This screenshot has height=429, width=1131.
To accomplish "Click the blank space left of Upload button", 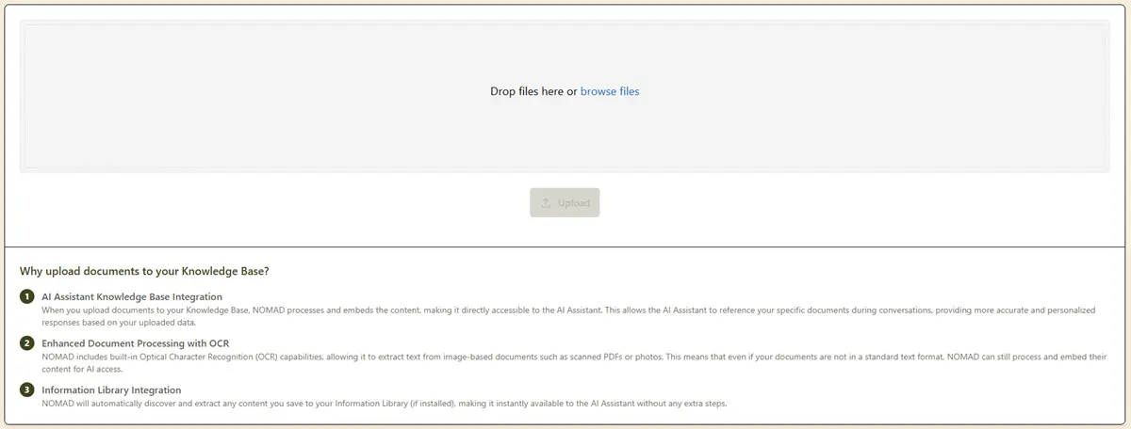I will pos(283,203).
